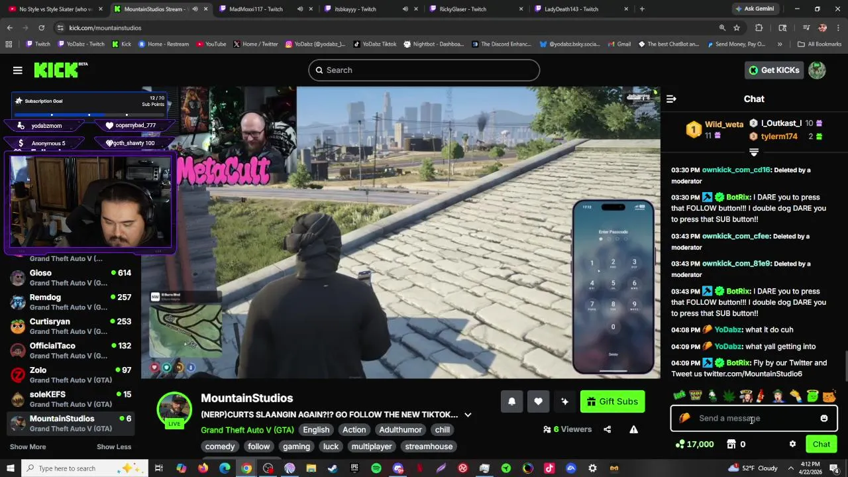Click the multiplayer tag

pos(372,447)
